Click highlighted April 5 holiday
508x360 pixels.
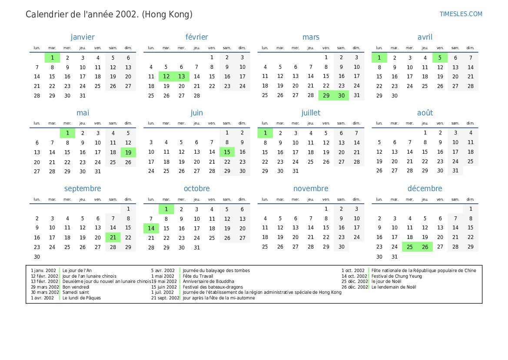pos(440,58)
